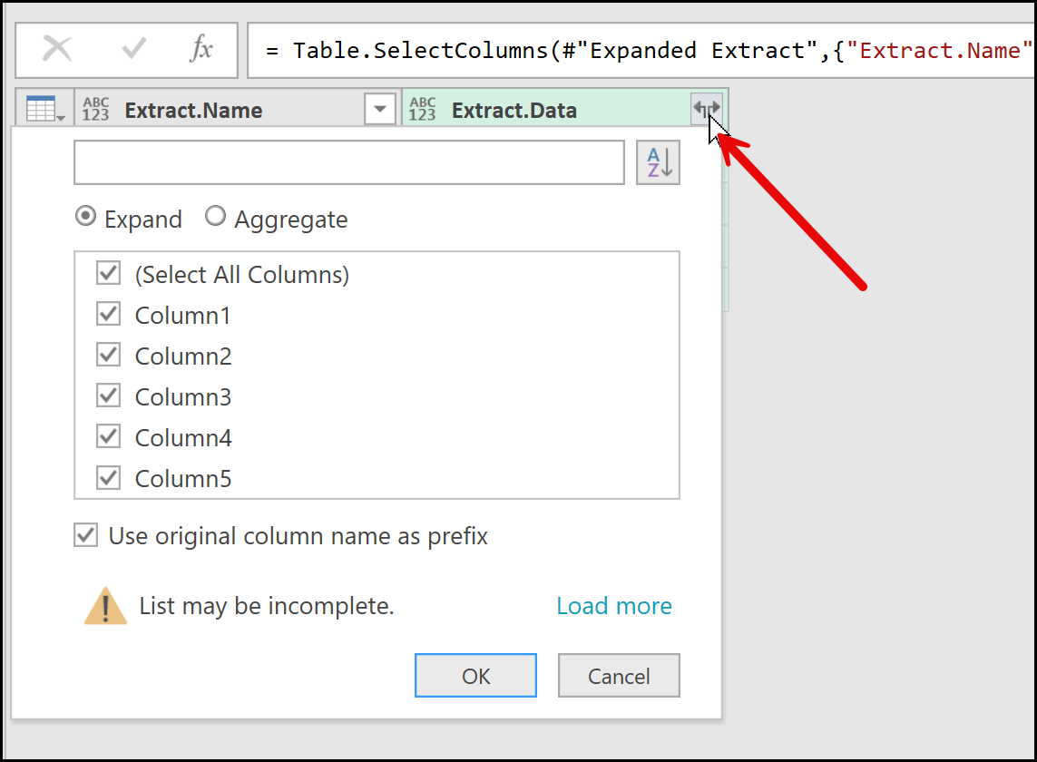Click the table icon in header corner
1037x762 pixels.
tap(42, 110)
